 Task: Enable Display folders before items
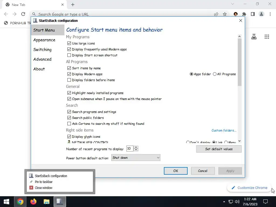(x=69, y=80)
